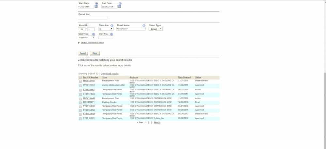Check the B201603671 record checkbox
The image size is (326, 149).
(80, 103)
